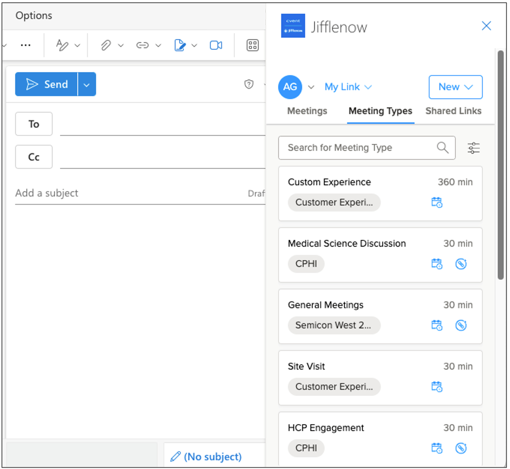Screen dimensions: 510x469
Task: Select the General Meetings title
Action: pyautogui.click(x=326, y=305)
